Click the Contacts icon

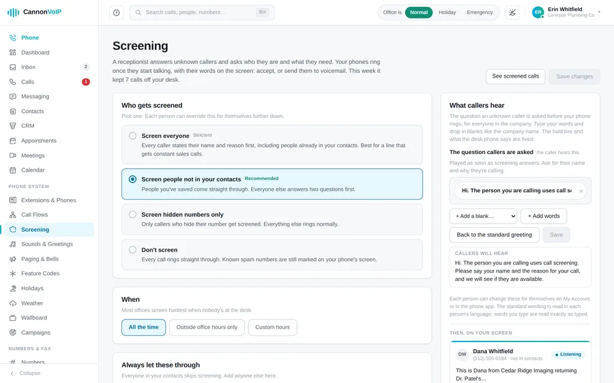(13, 111)
